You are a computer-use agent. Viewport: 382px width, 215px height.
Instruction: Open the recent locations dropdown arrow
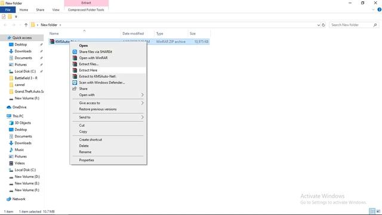(20, 25)
